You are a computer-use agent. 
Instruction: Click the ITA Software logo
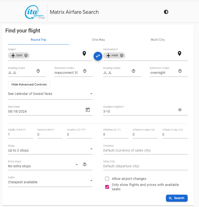(35, 12)
